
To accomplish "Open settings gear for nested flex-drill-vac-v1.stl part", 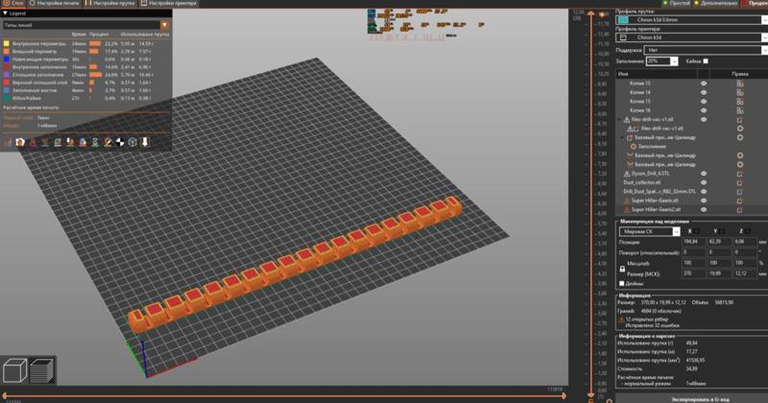I will pos(739,129).
